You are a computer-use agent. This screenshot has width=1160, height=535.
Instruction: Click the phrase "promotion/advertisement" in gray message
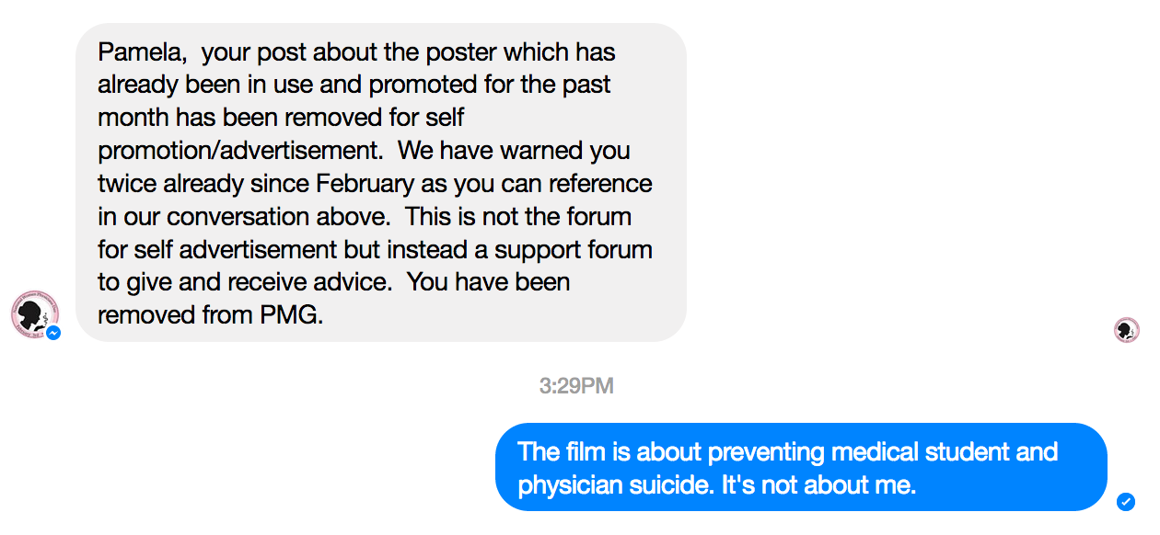coord(238,151)
